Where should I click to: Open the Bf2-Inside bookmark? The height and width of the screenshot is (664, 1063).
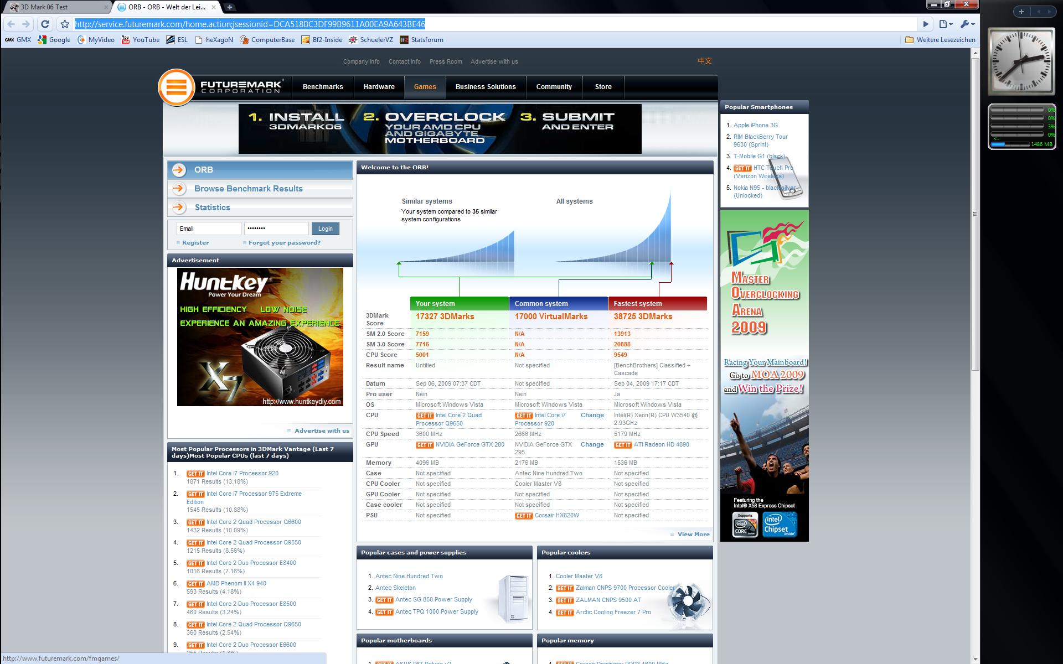pyautogui.click(x=322, y=40)
